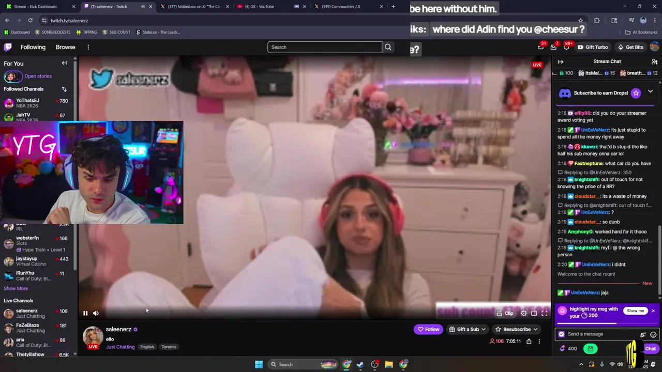Open the browser extensions puzzle icon
Screen dimensions: 662x372
pos(597,20)
